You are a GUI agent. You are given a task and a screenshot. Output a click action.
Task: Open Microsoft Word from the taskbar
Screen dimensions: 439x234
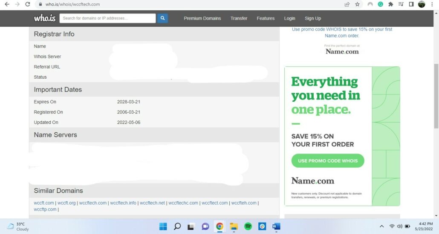click(x=276, y=226)
